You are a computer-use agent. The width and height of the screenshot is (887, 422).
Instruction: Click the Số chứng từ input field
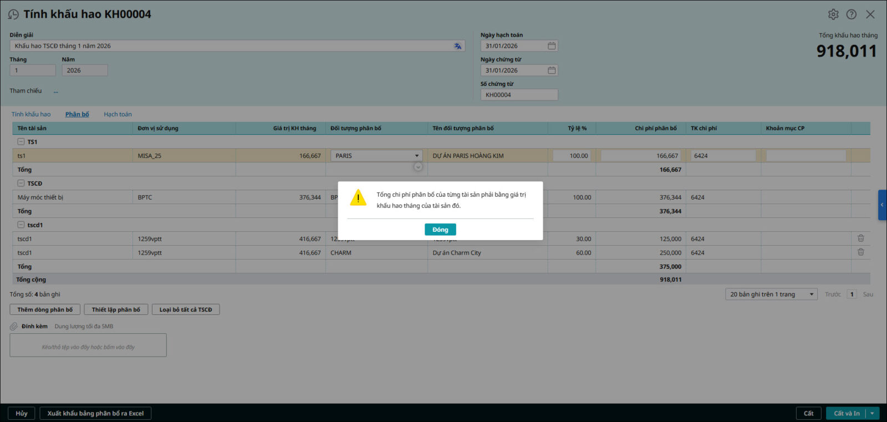tap(519, 95)
